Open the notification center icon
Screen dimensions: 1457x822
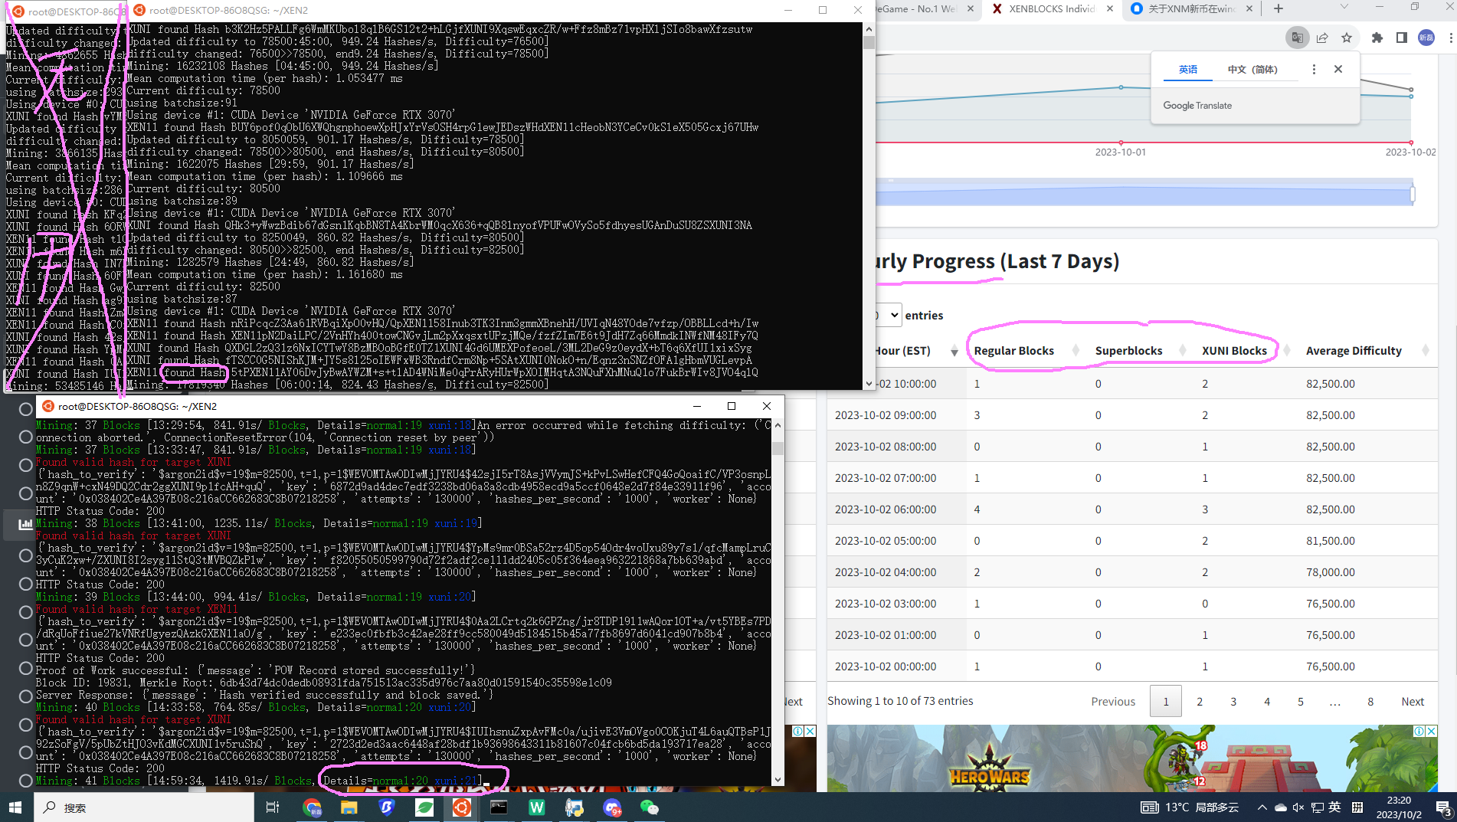[1443, 807]
